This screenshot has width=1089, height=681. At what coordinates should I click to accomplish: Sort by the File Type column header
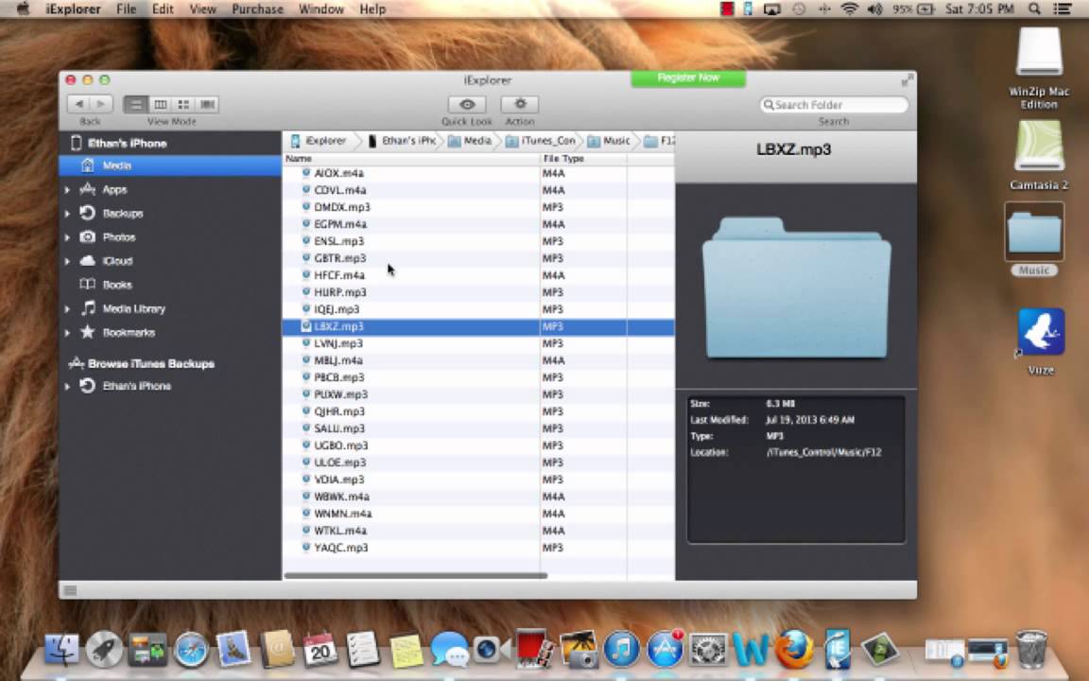(583, 159)
